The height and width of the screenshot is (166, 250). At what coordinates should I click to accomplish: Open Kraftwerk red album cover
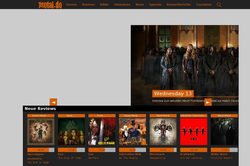click(194, 132)
